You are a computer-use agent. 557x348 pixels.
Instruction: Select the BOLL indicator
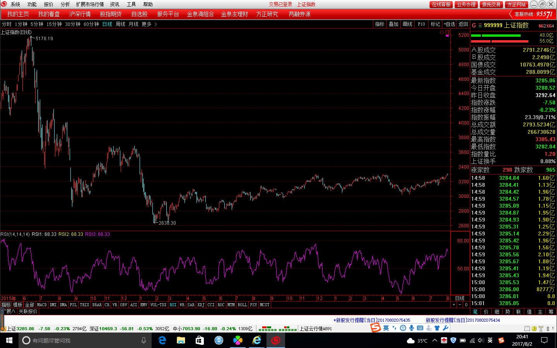[243, 305]
